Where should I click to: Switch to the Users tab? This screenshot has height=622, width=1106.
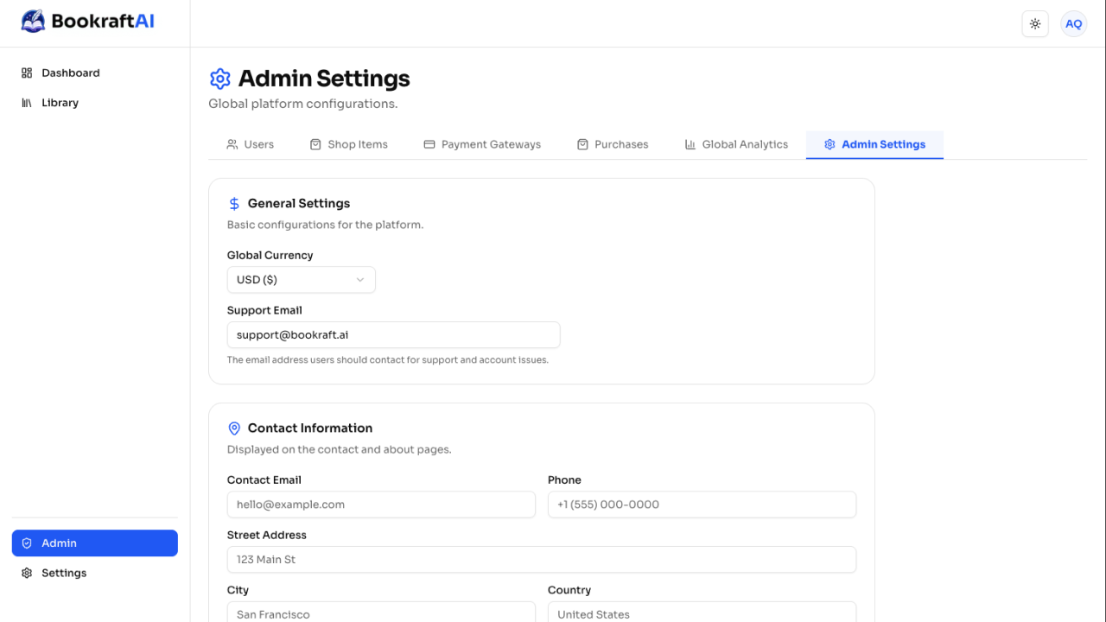coord(250,144)
